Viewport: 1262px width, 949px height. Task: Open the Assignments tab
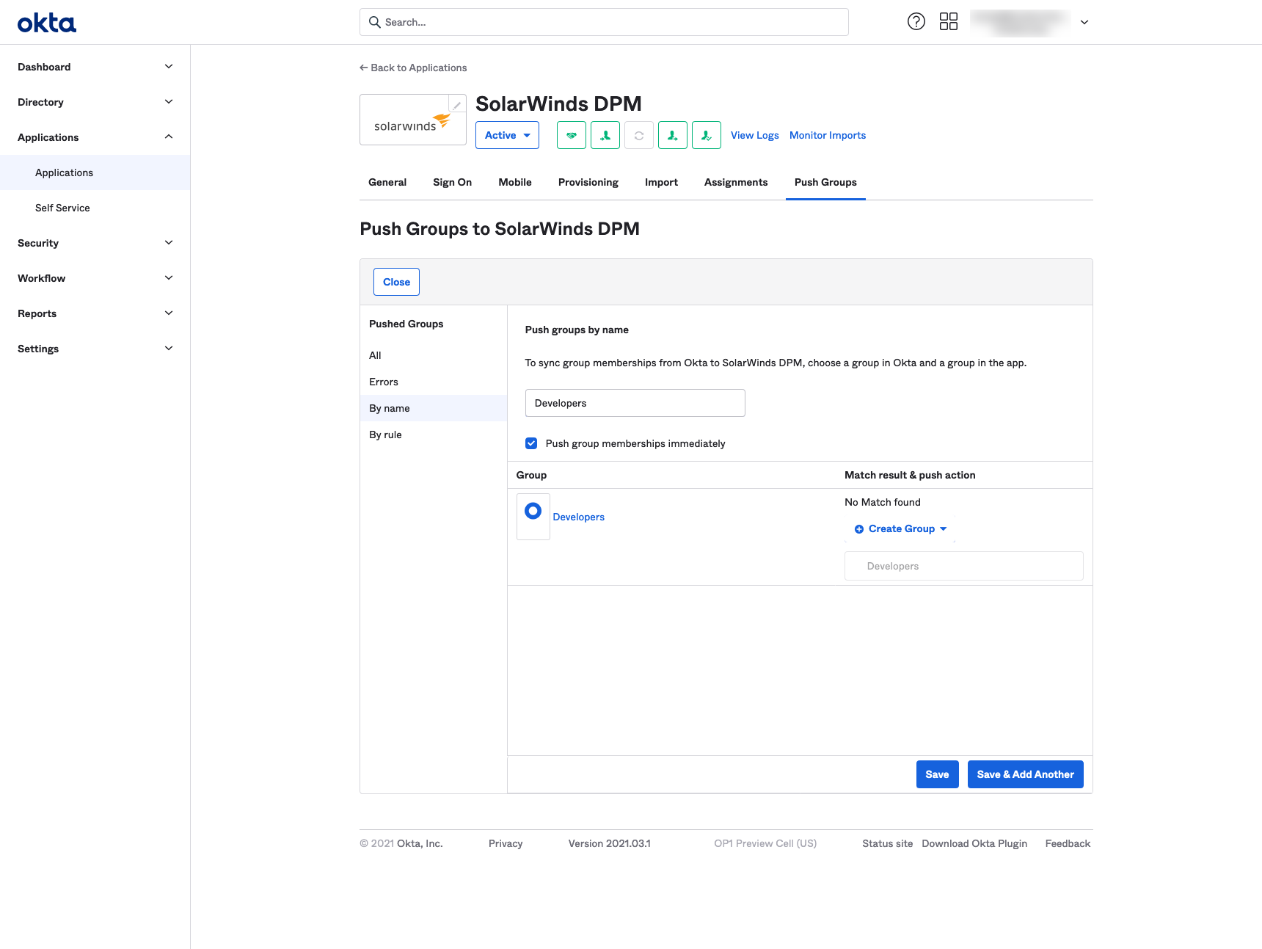tap(736, 182)
